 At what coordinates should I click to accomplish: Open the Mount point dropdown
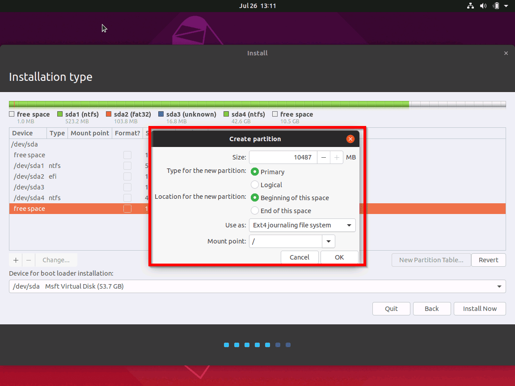(328, 241)
